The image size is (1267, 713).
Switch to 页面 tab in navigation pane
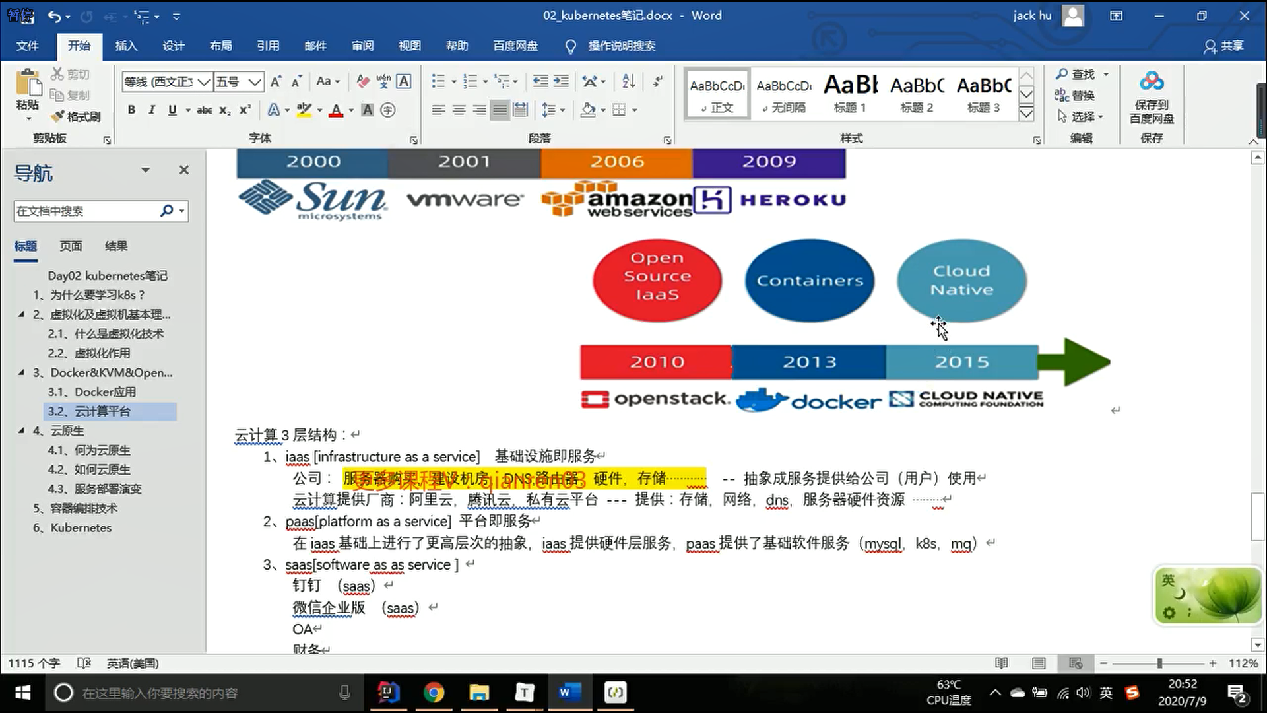click(x=71, y=246)
